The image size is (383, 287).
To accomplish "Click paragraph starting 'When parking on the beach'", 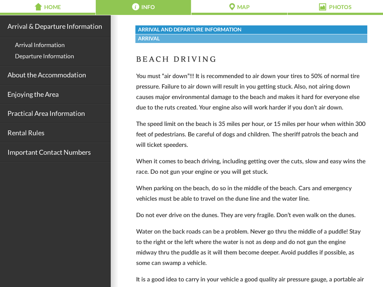I will click(244, 193).
